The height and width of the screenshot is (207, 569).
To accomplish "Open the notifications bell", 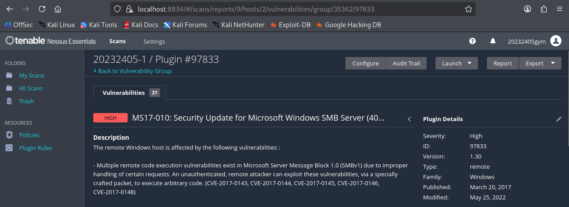I will [493, 41].
